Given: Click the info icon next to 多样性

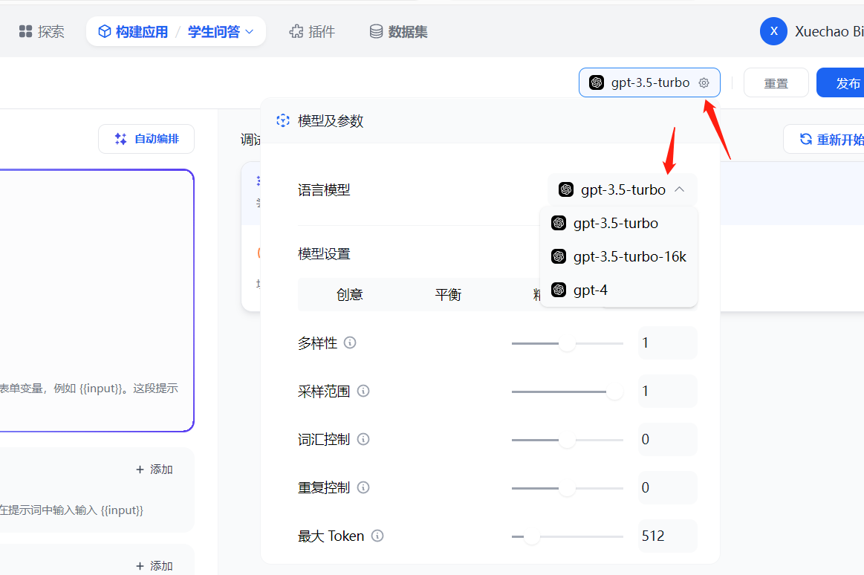Looking at the screenshot, I should tap(350, 342).
